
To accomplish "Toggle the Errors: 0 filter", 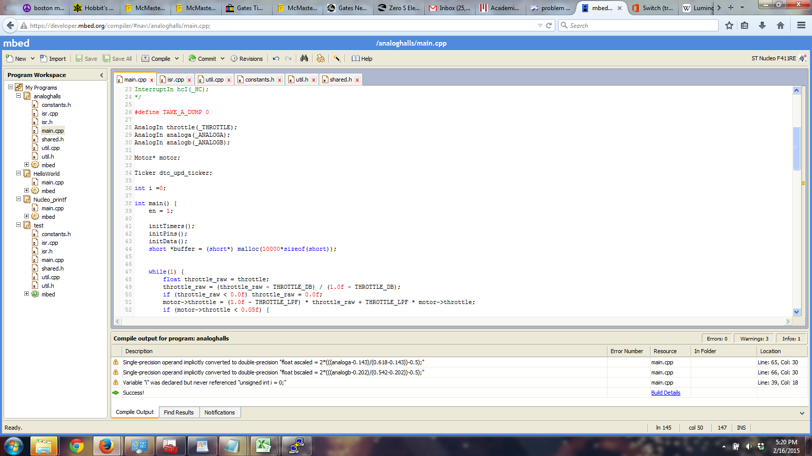I will (x=717, y=338).
